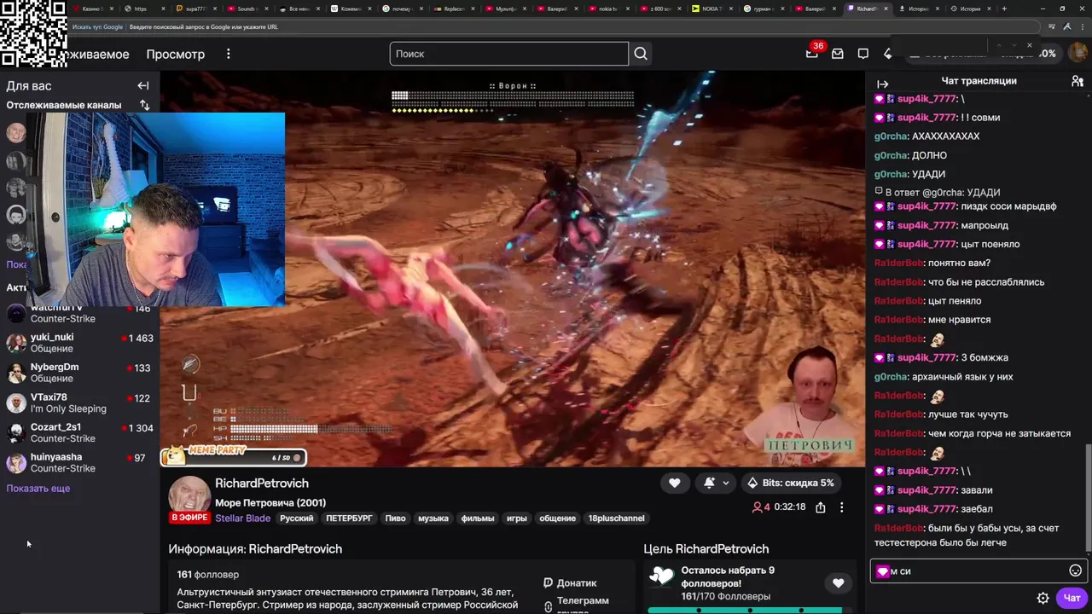The width and height of the screenshot is (1092, 614).
Task: Click the фильмы tag
Action: pyautogui.click(x=479, y=518)
